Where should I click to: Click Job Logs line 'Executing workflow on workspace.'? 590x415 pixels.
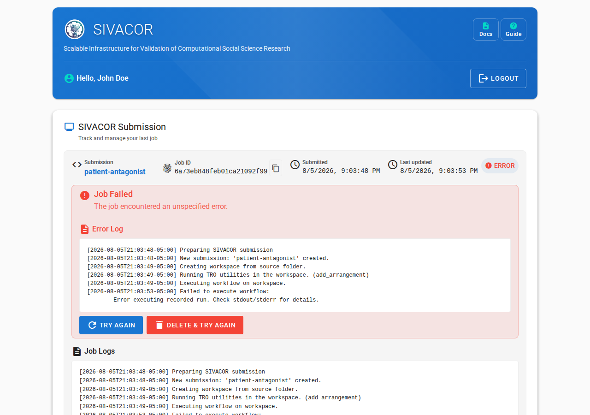[x=179, y=406]
